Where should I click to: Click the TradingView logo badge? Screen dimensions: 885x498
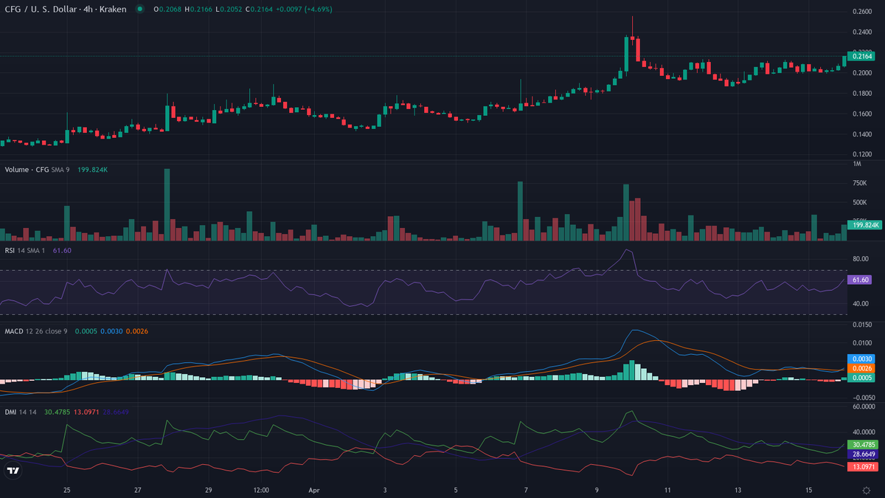point(13,471)
